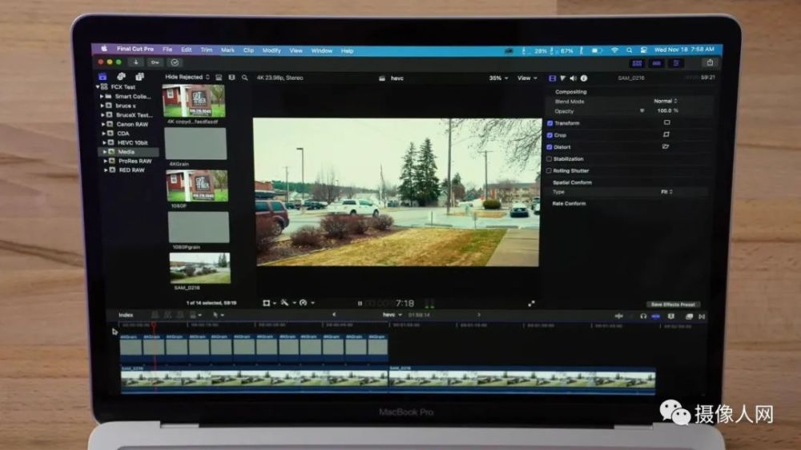
Task: Select the 1080P clip thumbnail
Action: point(197,185)
